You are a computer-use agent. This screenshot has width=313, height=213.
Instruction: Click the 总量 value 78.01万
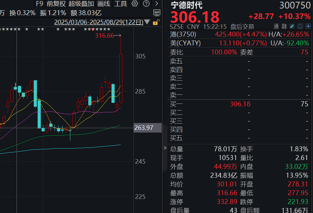click(225, 149)
